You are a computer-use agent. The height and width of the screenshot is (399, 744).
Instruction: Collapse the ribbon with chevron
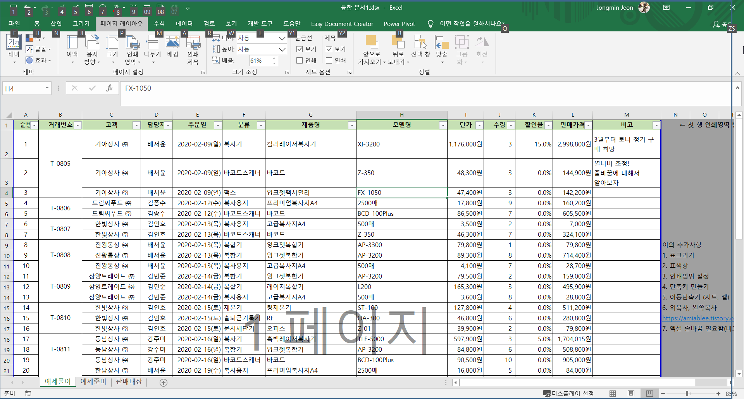737,73
